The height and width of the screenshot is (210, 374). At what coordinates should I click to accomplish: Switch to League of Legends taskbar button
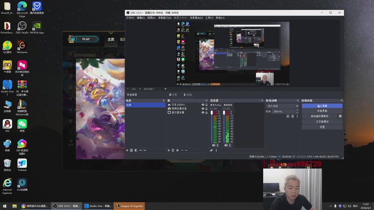129,206
